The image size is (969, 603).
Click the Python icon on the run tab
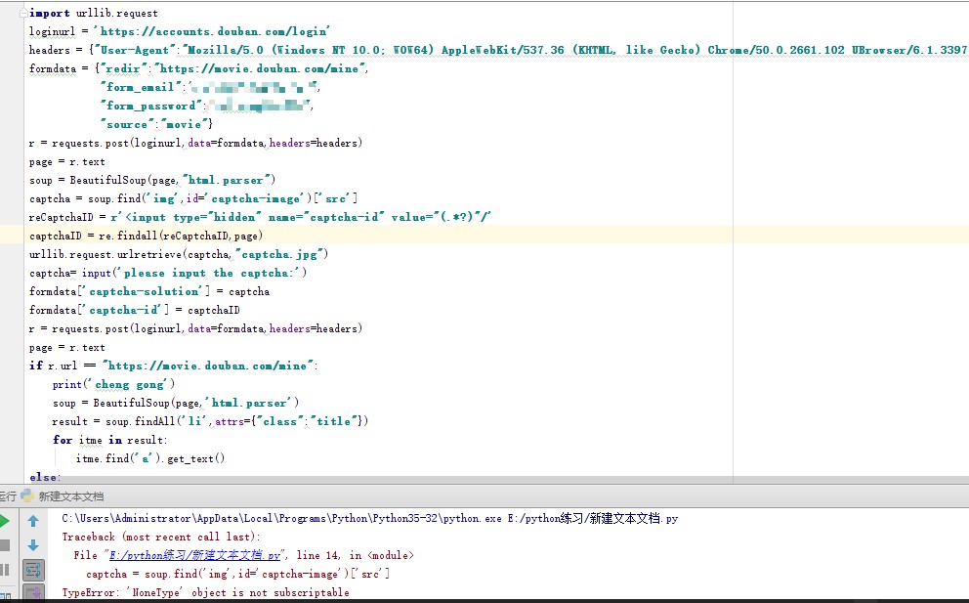[x=29, y=496]
